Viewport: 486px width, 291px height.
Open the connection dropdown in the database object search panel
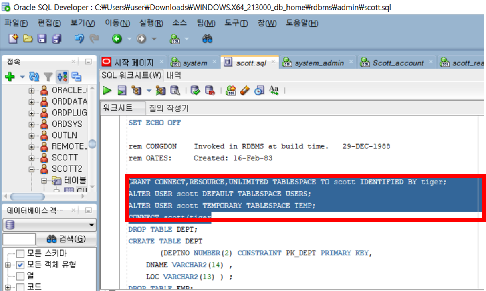pos(50,225)
